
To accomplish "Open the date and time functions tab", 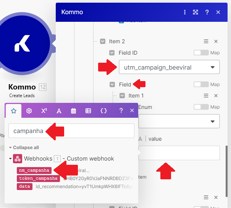I will coord(74,111).
